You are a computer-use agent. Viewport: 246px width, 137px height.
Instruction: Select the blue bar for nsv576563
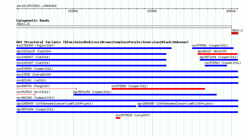point(216,66)
